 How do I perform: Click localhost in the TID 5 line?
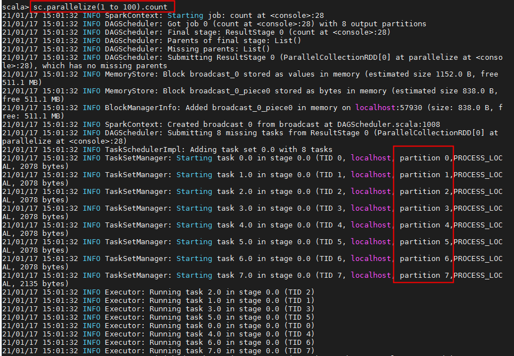371,241
